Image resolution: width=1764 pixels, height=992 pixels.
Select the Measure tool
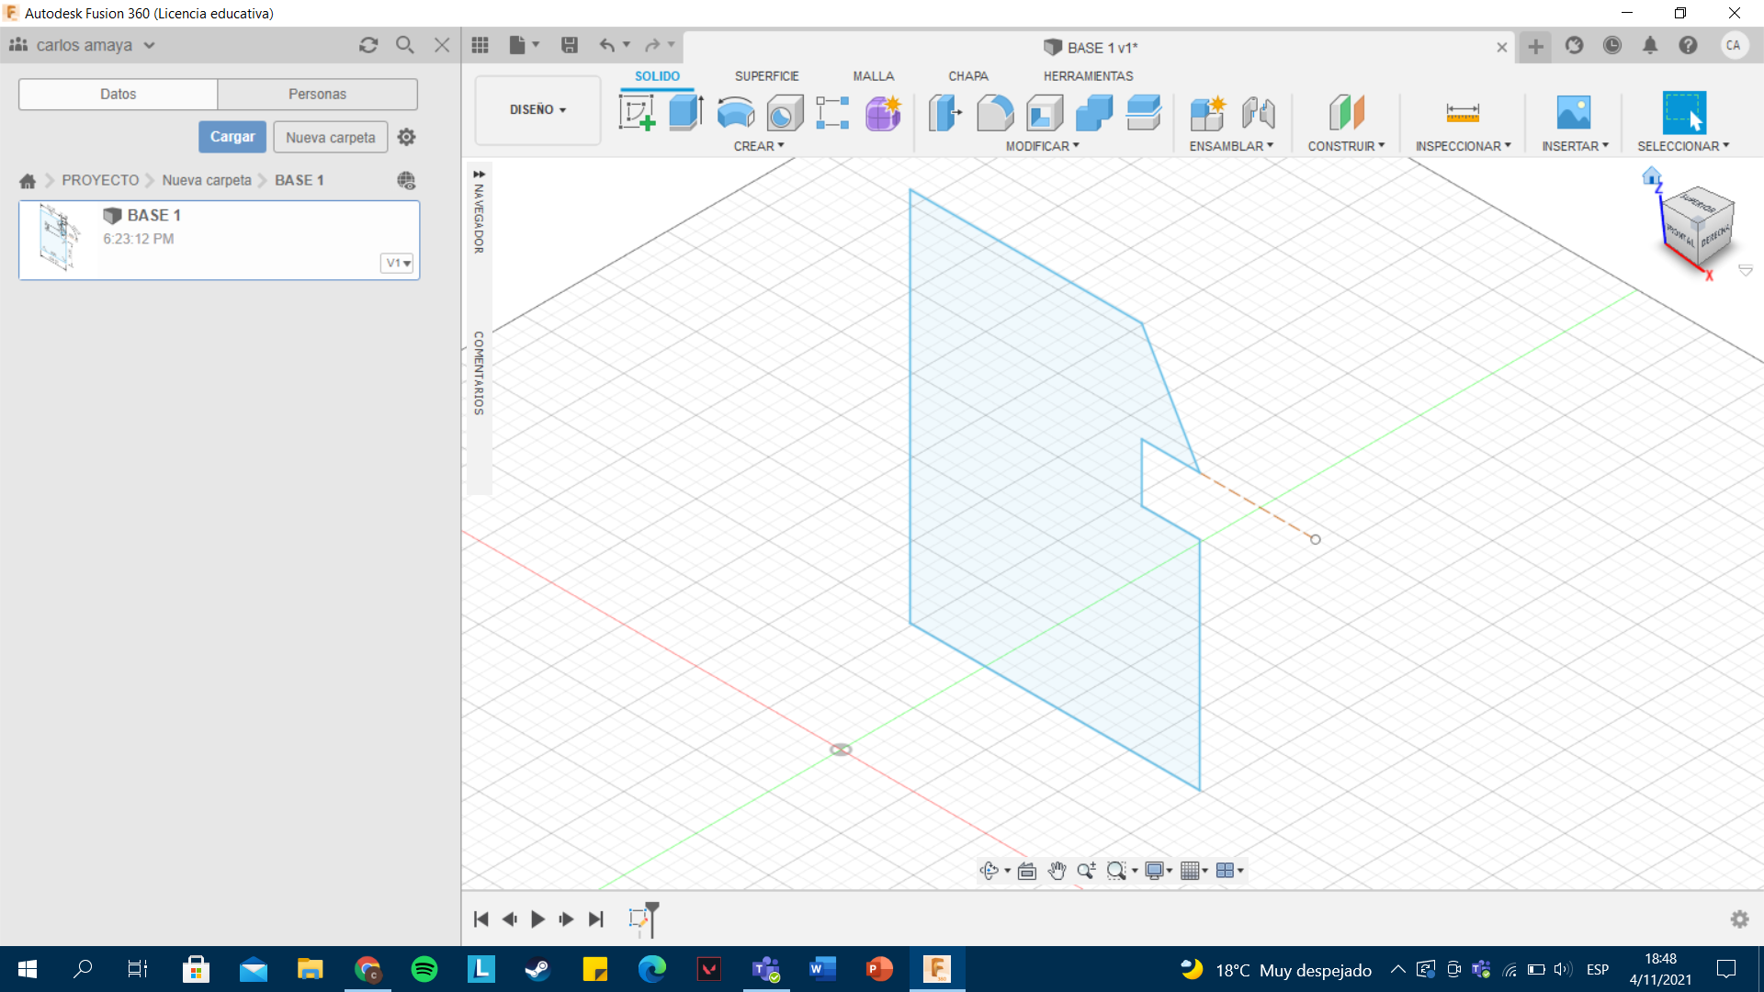(1463, 113)
